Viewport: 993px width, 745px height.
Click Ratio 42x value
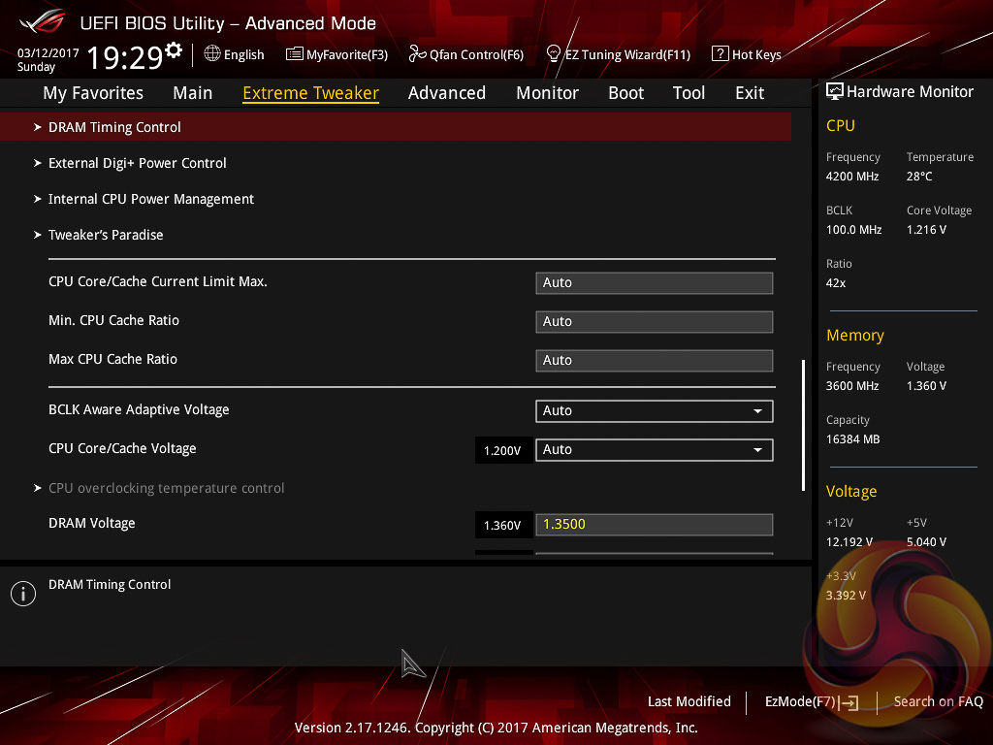coord(836,283)
